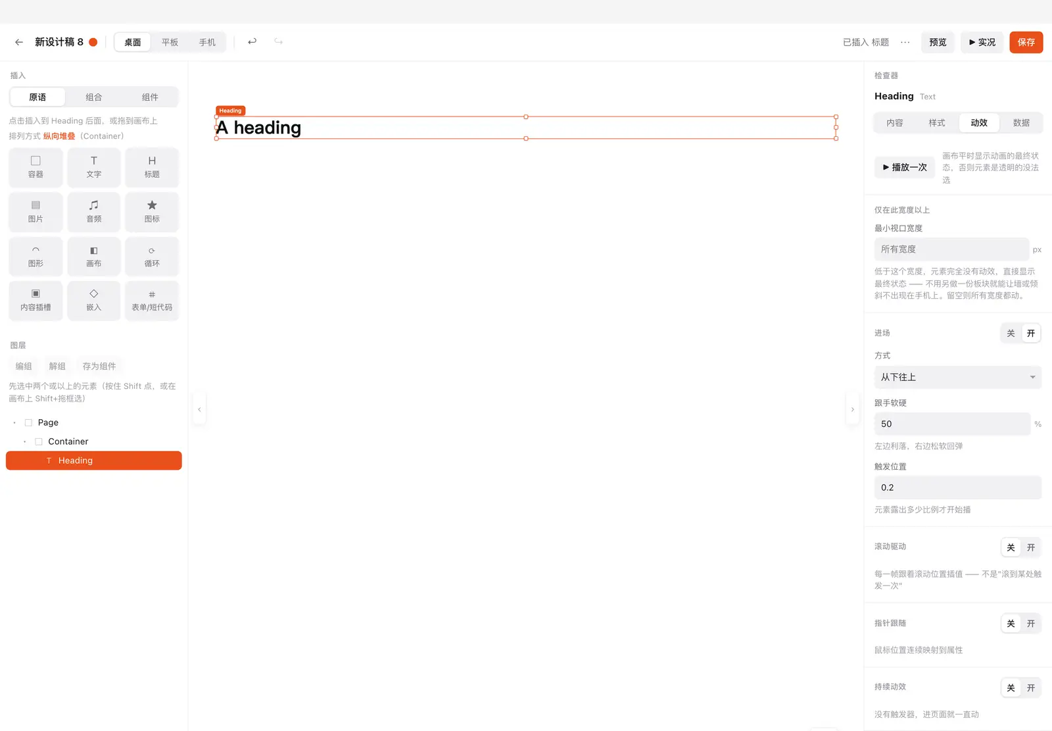Viewport: 1052px width, 731px height.
Task: Turn 滚动驱动 scroll-driven on
Action: [x=1031, y=547]
